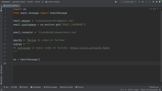Collapse imports fold marker on line 1
This screenshot has height=91, width=162.
[12, 9]
